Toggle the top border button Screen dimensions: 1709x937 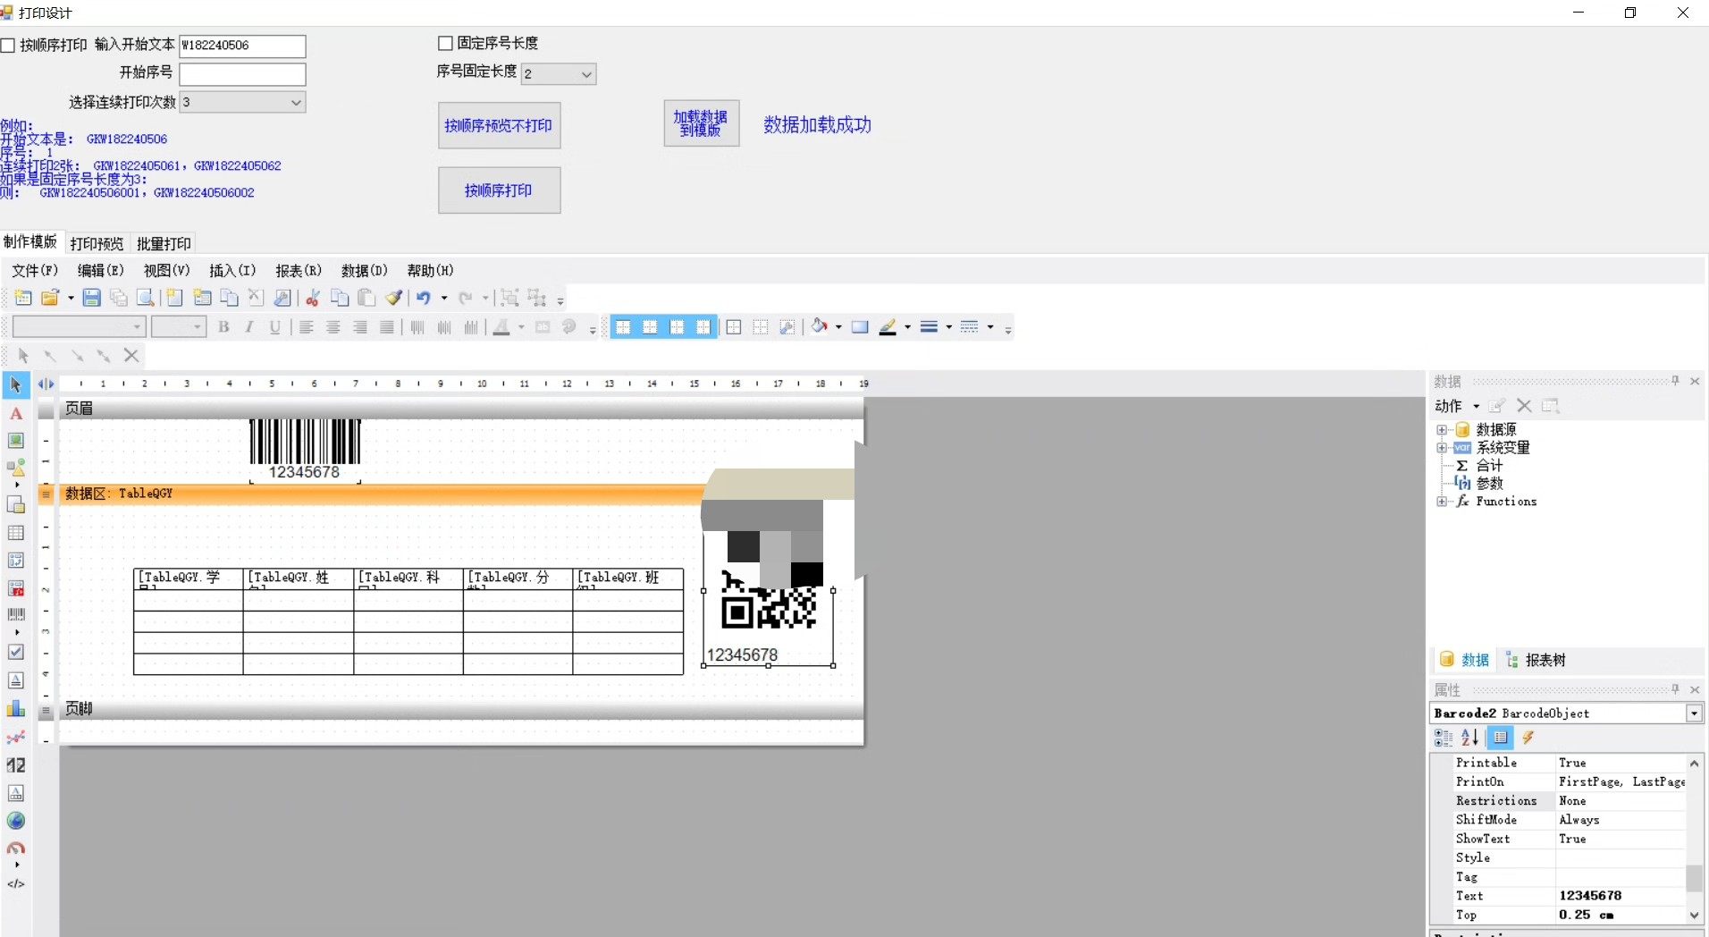pos(623,327)
